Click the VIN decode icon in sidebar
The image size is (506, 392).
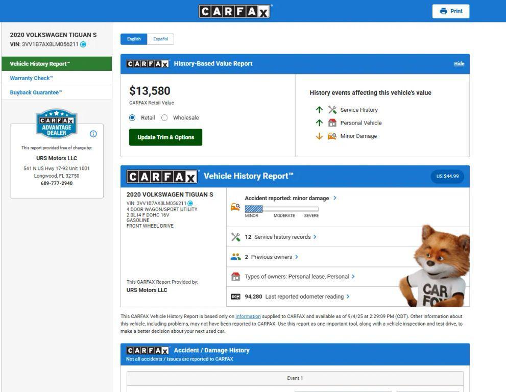pyautogui.click(x=83, y=44)
